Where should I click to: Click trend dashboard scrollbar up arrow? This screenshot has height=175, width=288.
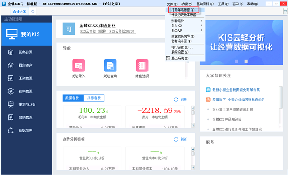point(193,149)
